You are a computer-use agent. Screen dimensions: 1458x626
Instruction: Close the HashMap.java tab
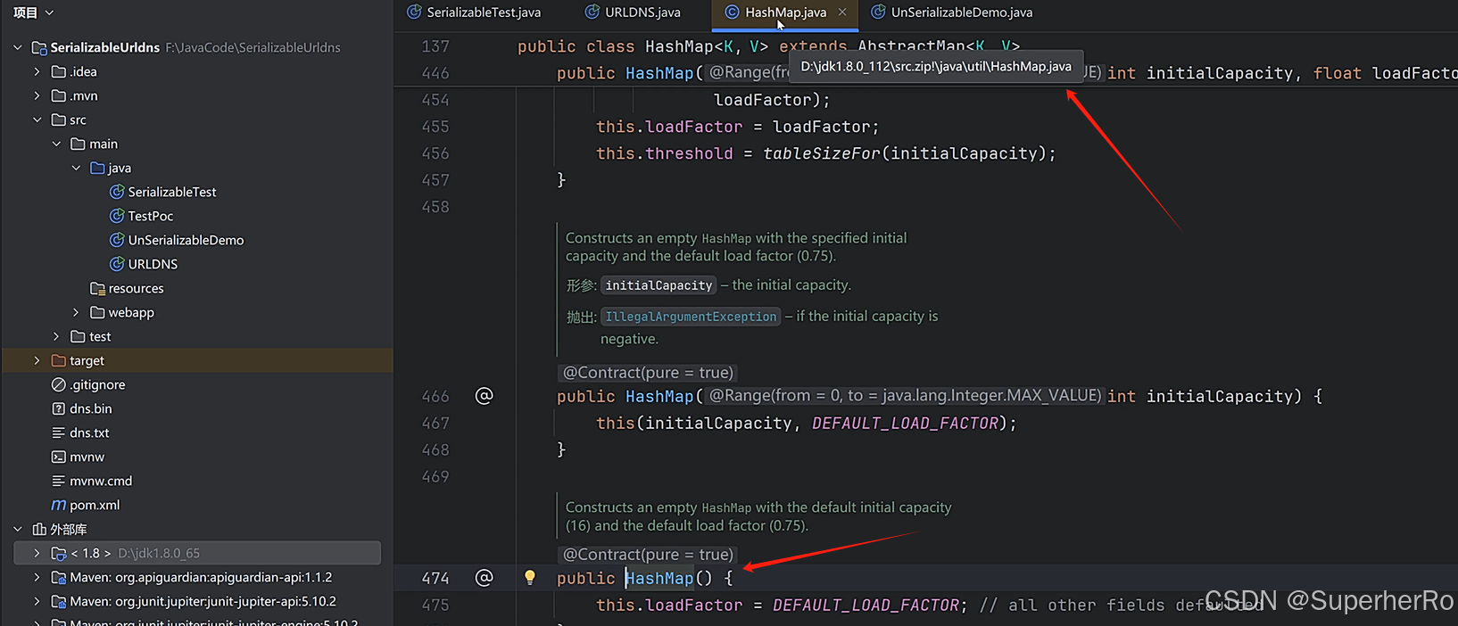[x=842, y=12]
